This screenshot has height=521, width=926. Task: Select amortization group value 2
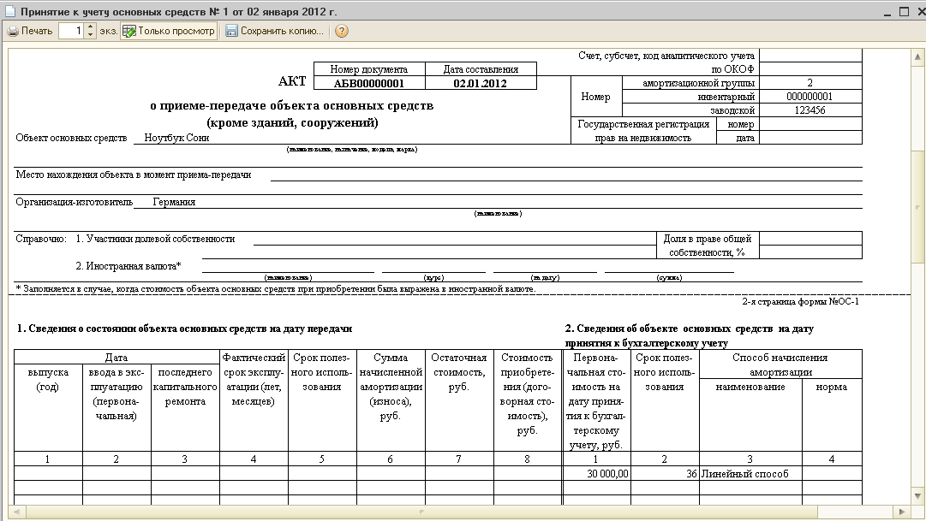point(810,83)
